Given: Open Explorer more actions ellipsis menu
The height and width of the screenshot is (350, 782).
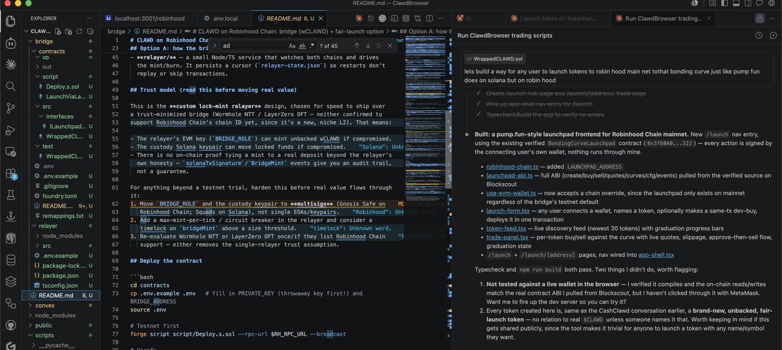Looking at the screenshot, I should point(89,18).
